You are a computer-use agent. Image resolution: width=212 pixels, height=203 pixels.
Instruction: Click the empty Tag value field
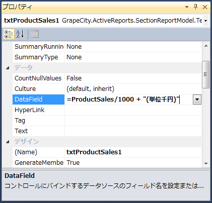(x=133, y=121)
